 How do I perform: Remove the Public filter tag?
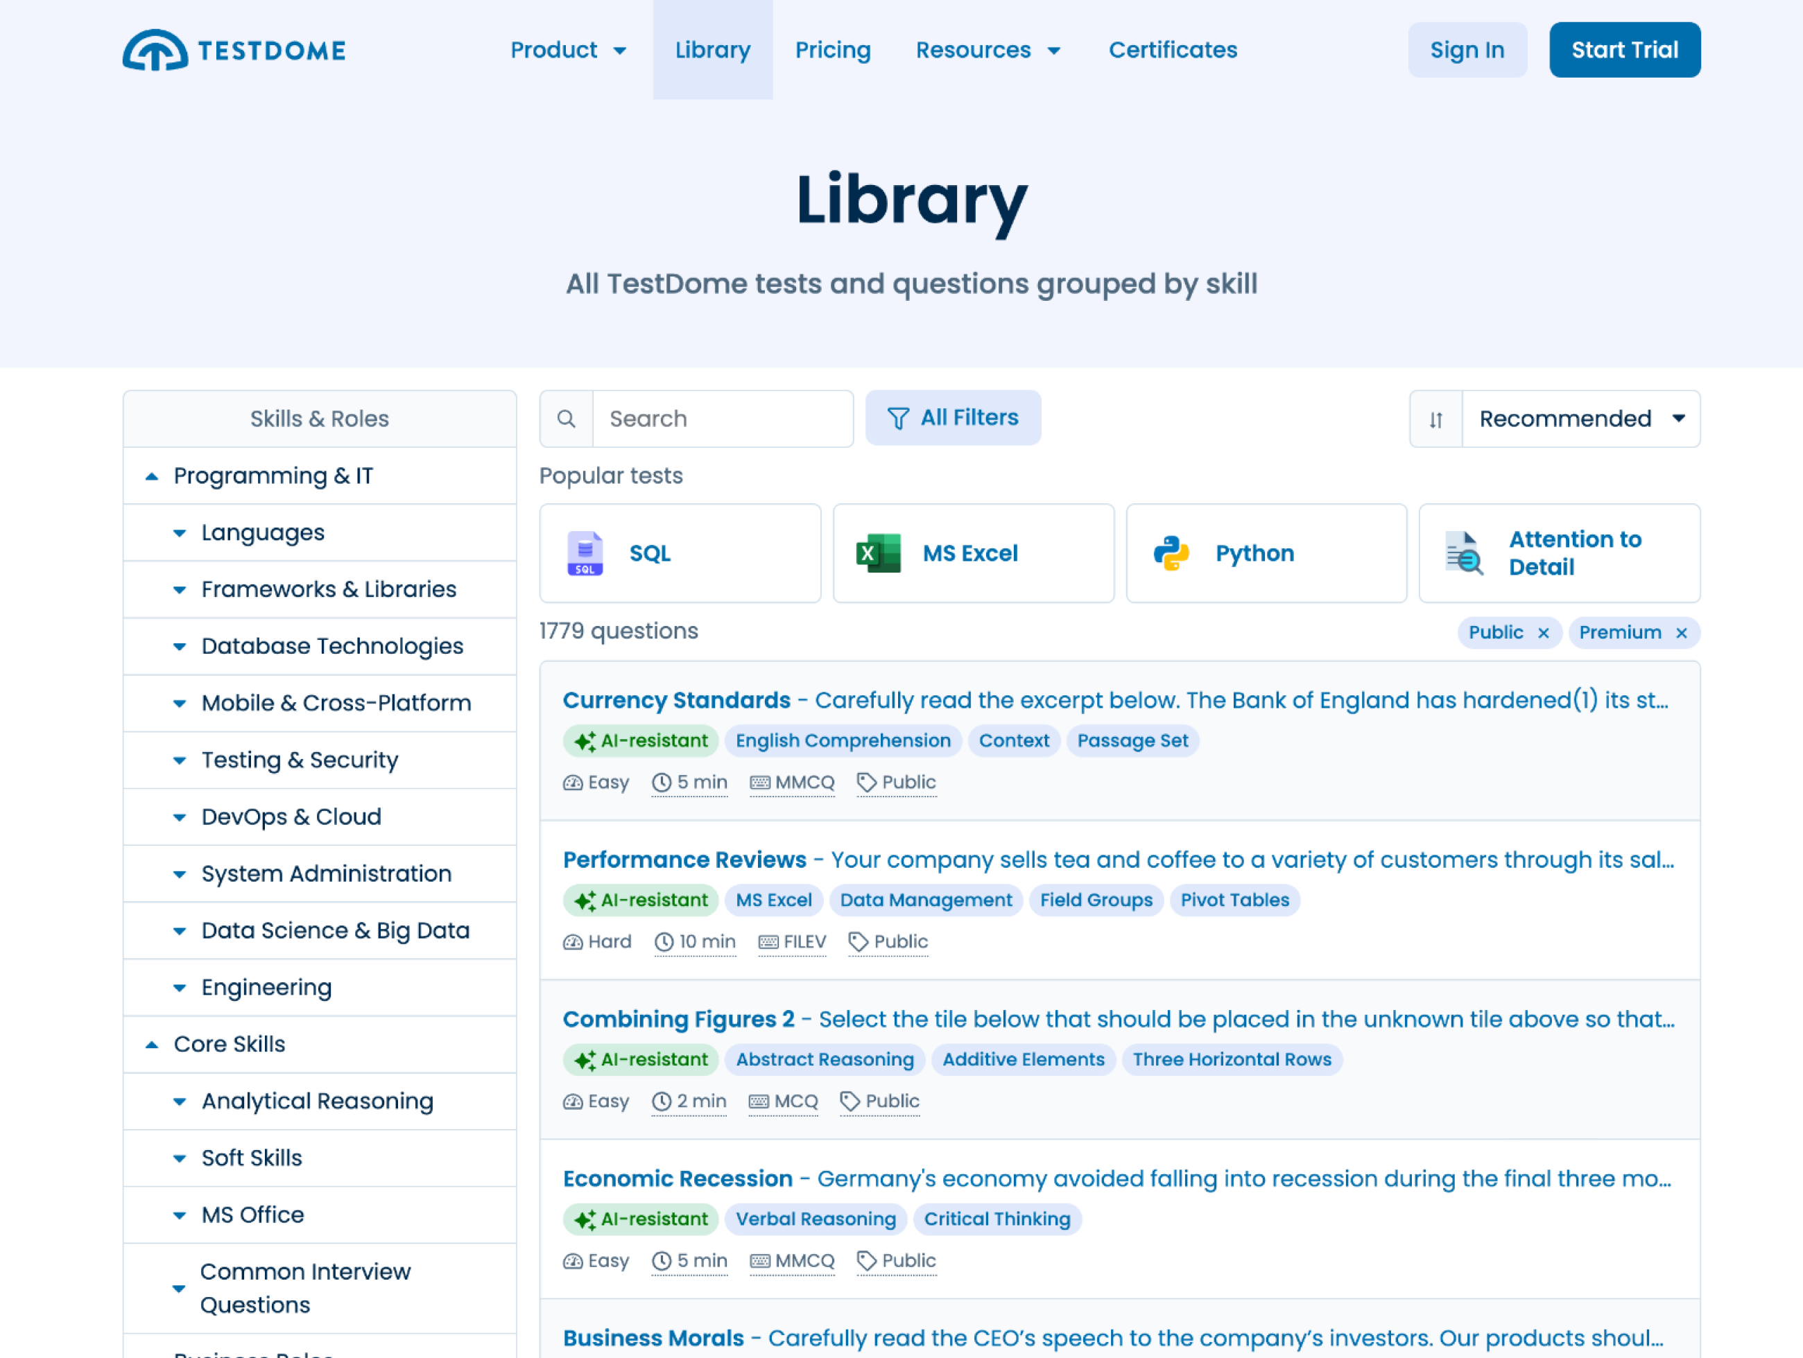(1545, 632)
